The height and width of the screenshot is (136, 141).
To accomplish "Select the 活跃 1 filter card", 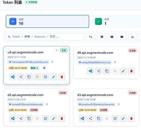I will pos(116,21).
